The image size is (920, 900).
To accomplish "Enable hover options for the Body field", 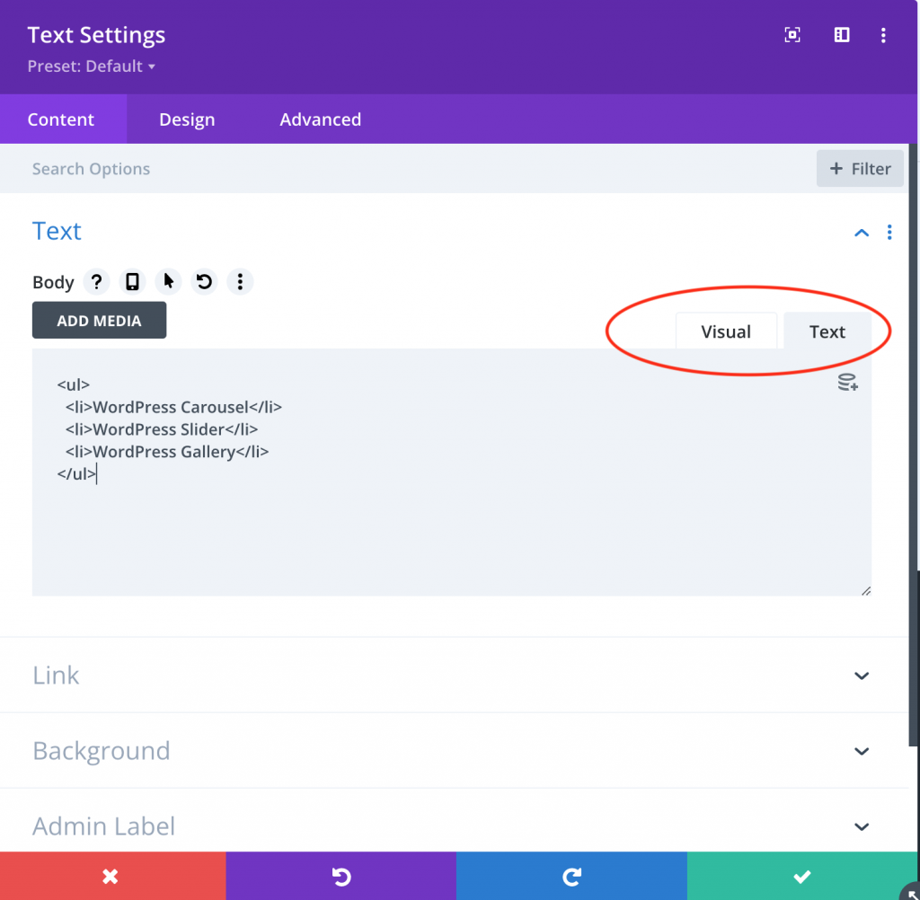I will pyautogui.click(x=168, y=281).
